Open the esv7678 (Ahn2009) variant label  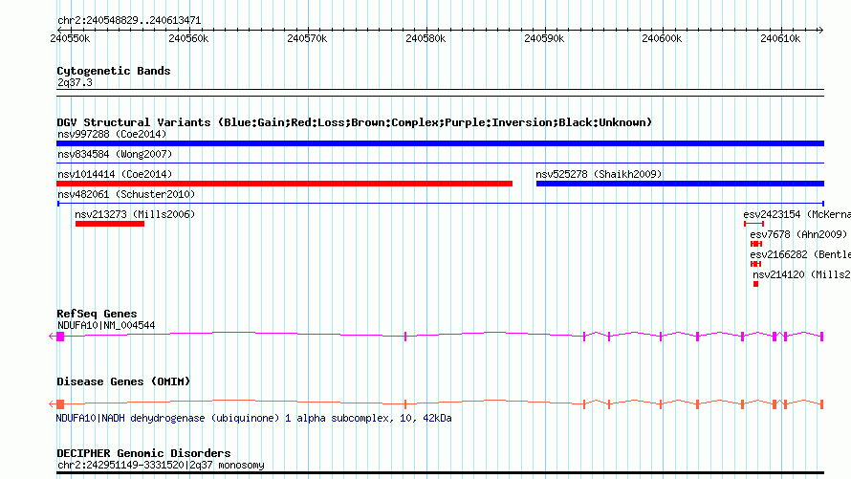coord(798,234)
